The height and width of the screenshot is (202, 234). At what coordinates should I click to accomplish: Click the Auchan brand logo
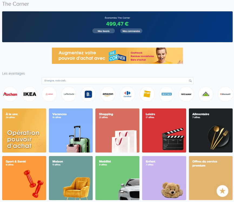(10, 94)
